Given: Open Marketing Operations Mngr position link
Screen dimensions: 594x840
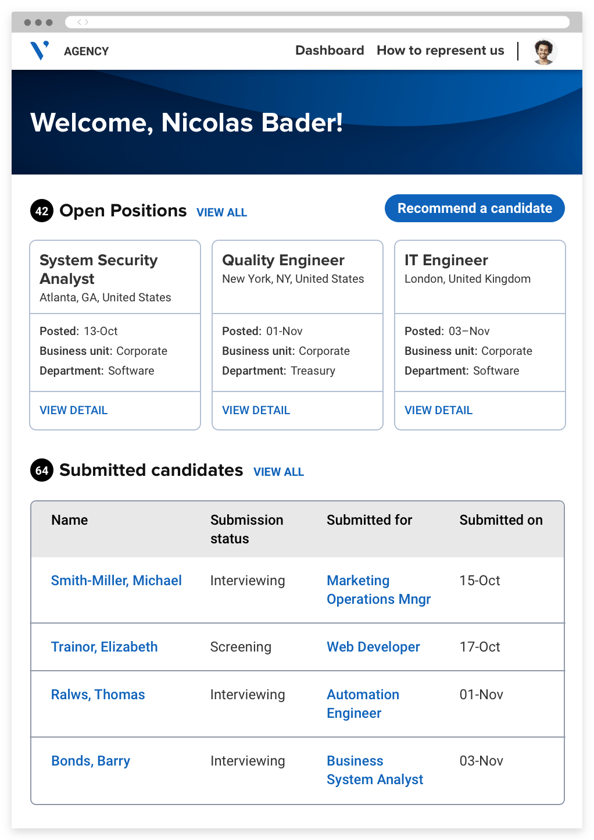Looking at the screenshot, I should click(x=378, y=590).
